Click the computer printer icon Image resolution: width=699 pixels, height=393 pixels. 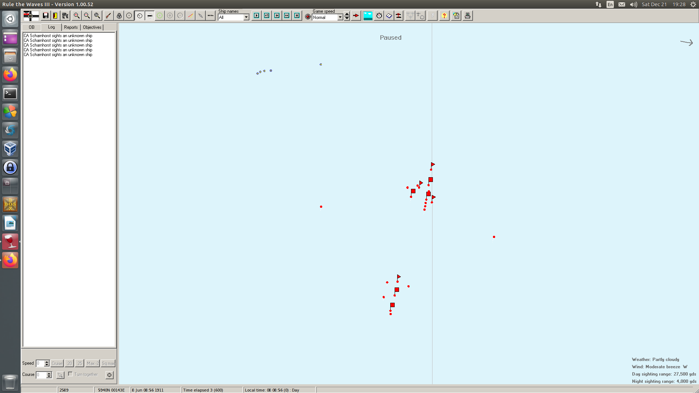[x=468, y=16]
